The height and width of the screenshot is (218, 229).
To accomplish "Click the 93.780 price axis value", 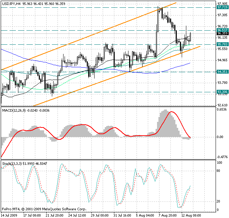I will (222, 83).
